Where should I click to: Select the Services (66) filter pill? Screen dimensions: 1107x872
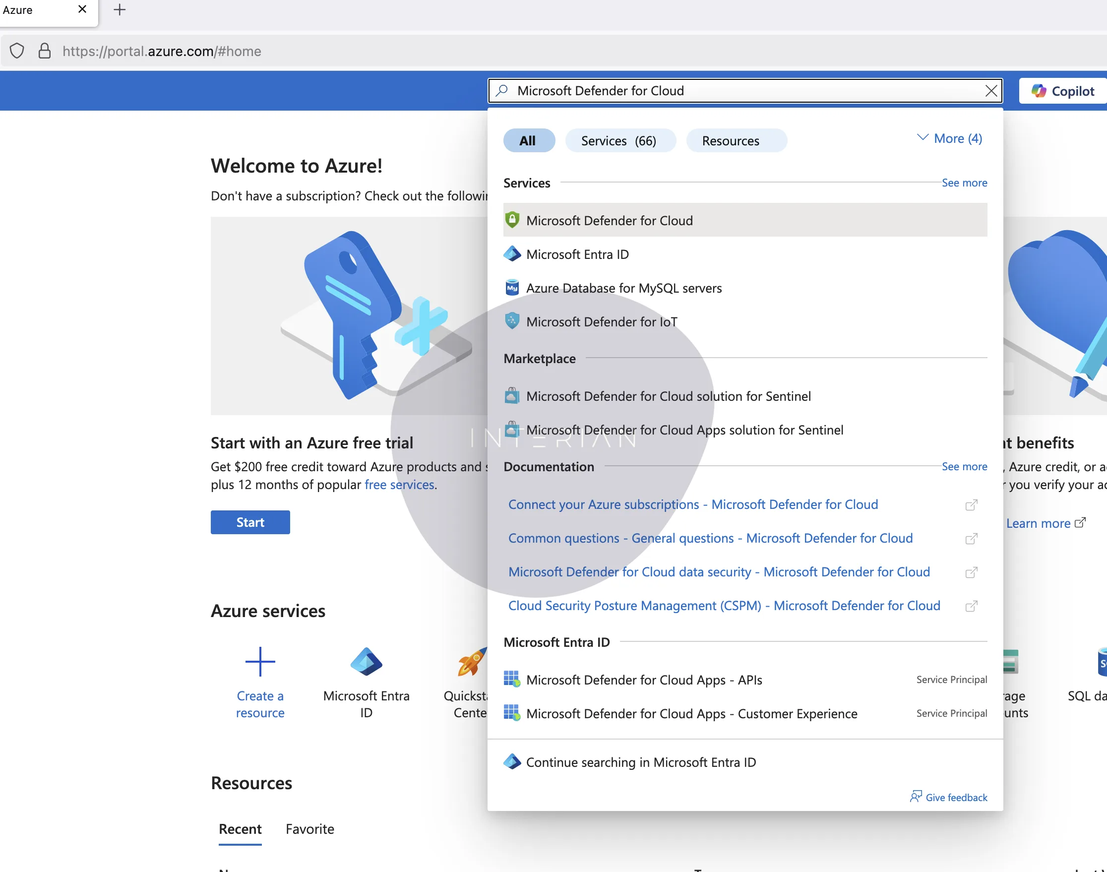point(620,140)
